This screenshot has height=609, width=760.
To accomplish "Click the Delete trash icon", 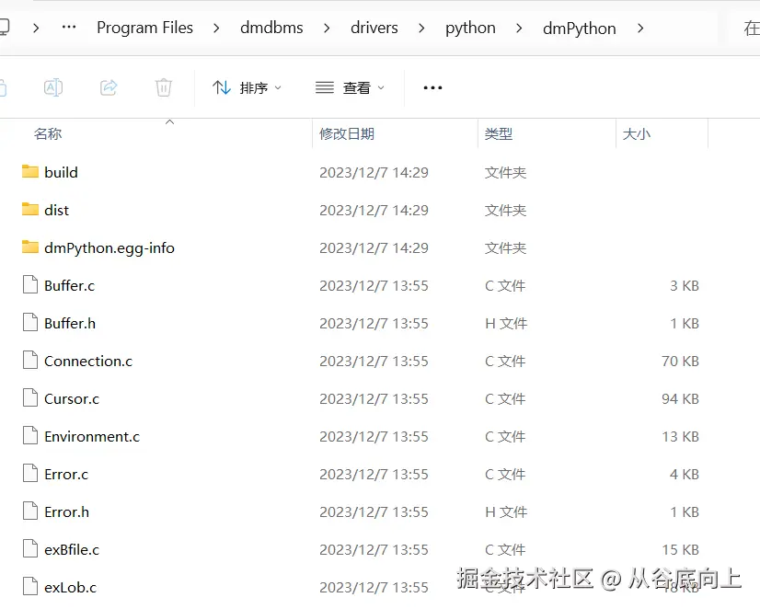I will coord(164,87).
